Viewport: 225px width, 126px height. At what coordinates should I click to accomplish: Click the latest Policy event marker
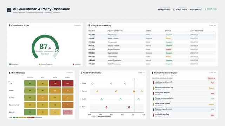point(125,84)
